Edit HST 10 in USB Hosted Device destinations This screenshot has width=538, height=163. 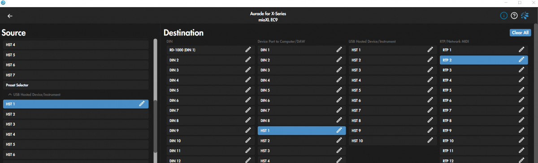point(430,141)
